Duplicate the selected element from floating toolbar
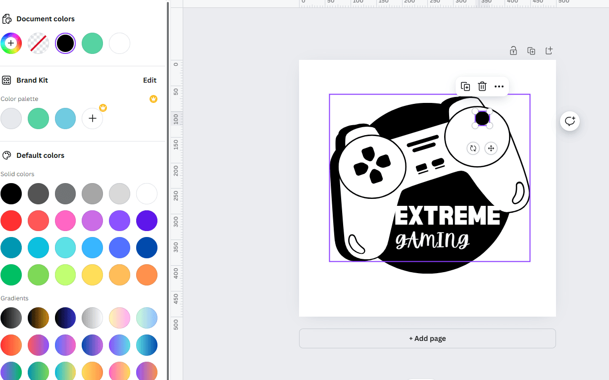The width and height of the screenshot is (609, 380). tap(465, 87)
